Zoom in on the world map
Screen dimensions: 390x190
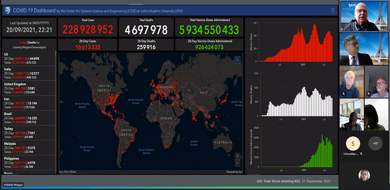tap(237, 156)
